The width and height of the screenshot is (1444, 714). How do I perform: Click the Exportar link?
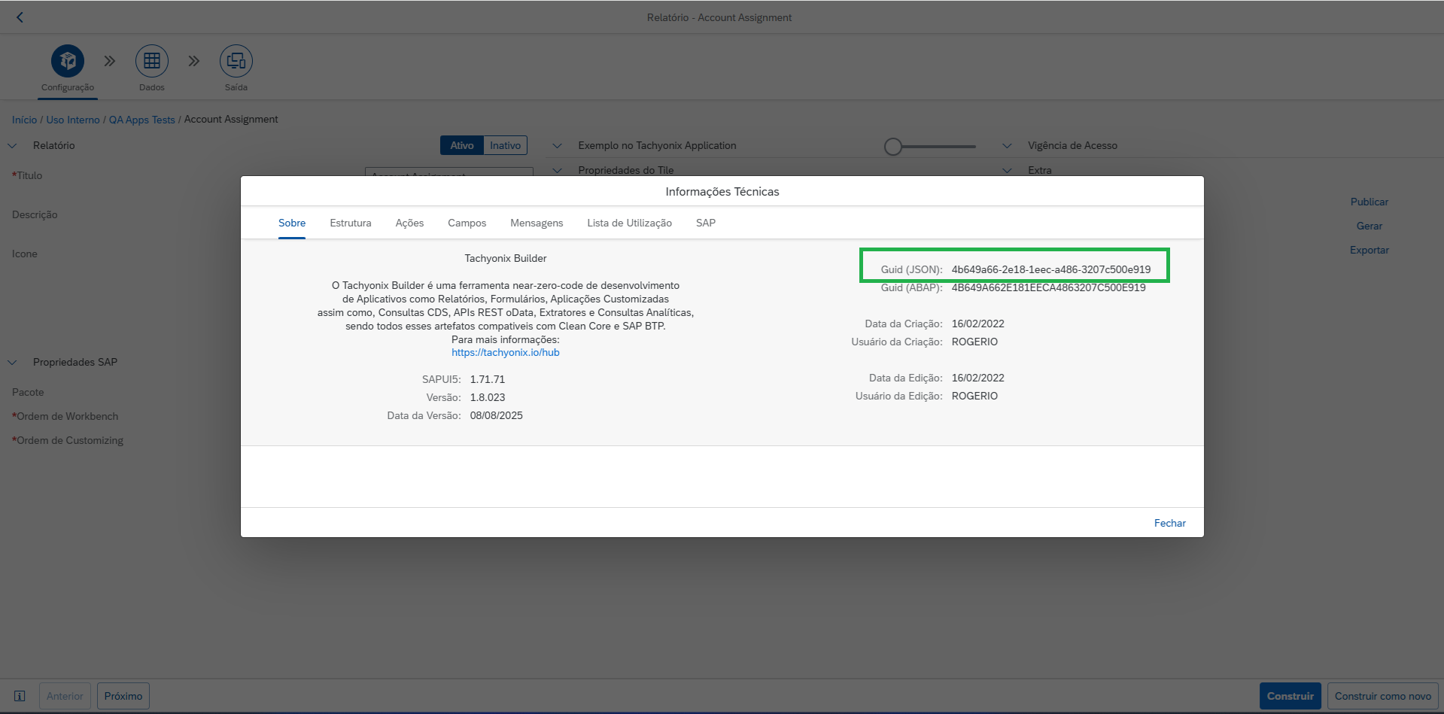(1370, 250)
